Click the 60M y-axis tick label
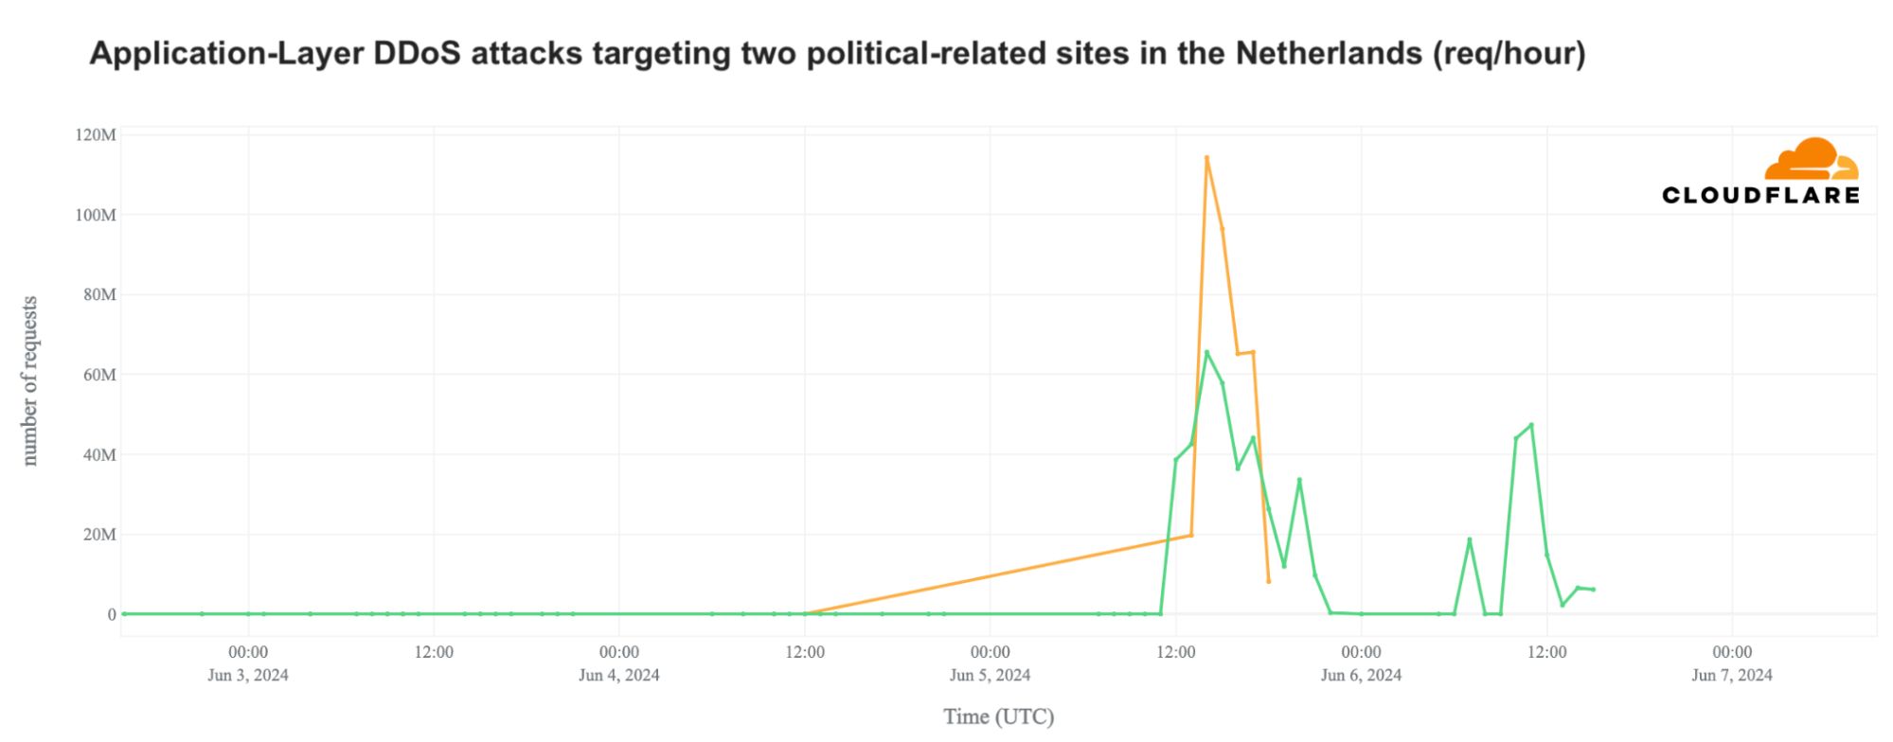 point(99,375)
